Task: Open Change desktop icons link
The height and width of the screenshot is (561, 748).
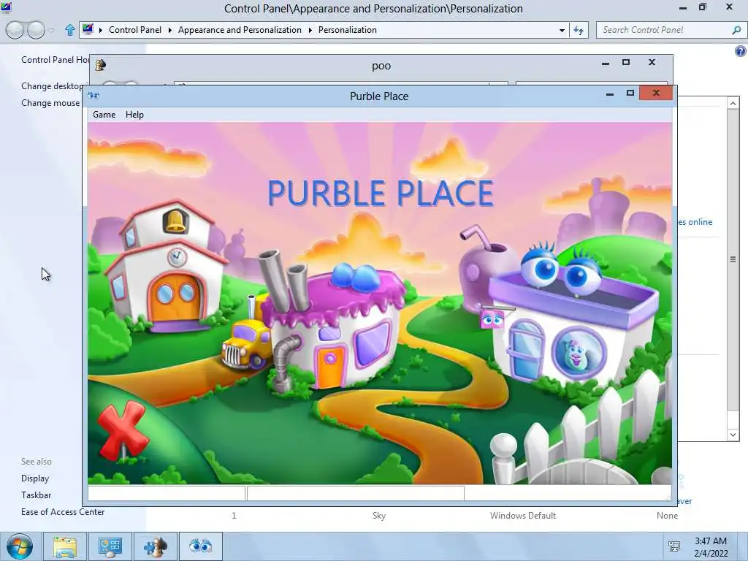Action: pos(52,86)
